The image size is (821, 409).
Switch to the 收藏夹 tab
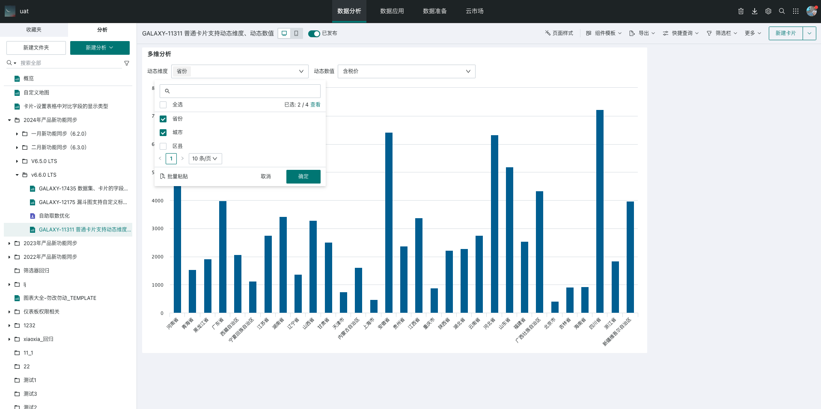pyautogui.click(x=34, y=30)
